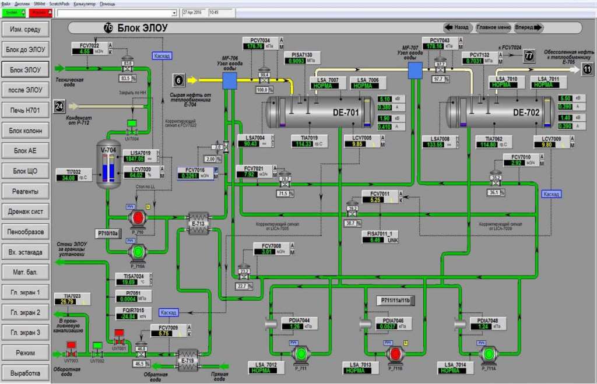Open Блок колонн screen
This screenshot has width=597, height=384.
(26, 131)
